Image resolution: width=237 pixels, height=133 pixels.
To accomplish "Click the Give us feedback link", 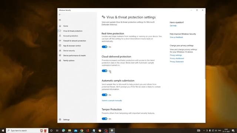I will point(176,37).
